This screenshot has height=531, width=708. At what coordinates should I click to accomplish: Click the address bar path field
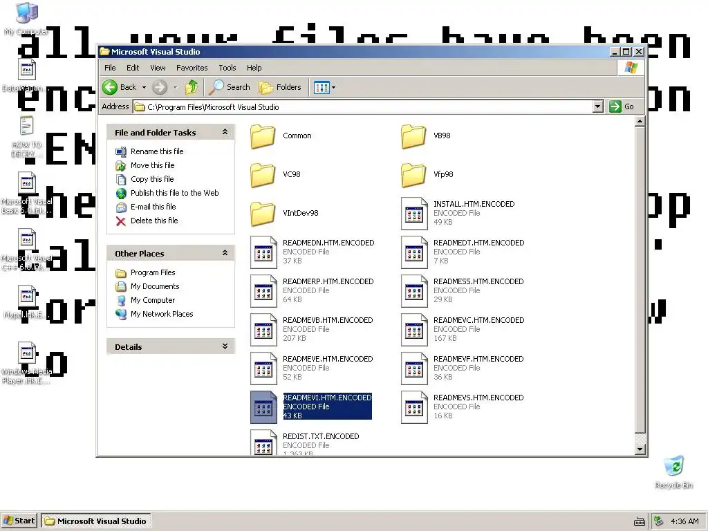tap(364, 107)
